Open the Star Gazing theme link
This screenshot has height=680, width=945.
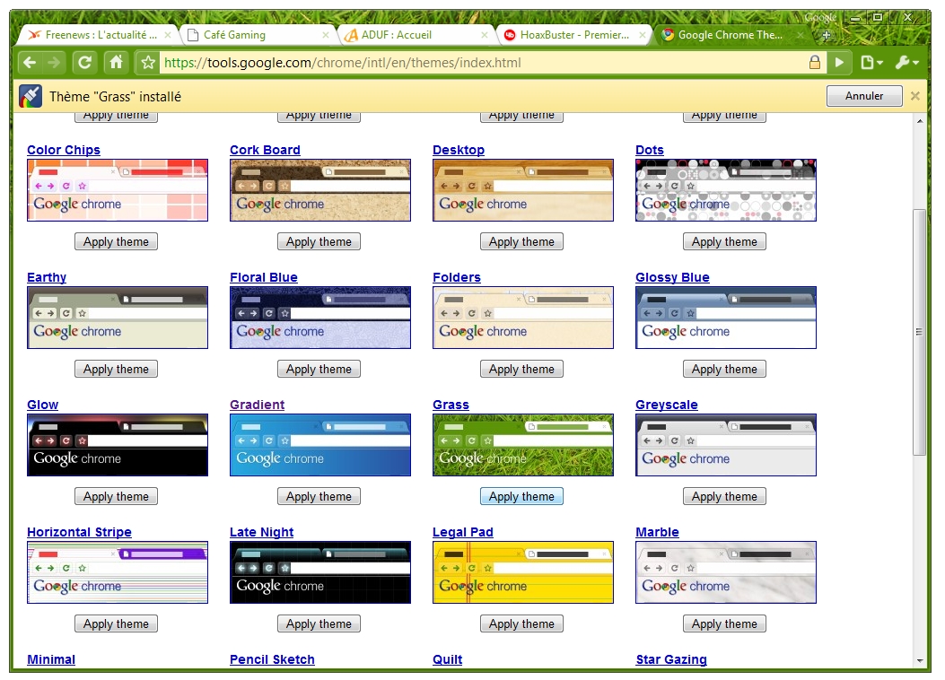671,659
